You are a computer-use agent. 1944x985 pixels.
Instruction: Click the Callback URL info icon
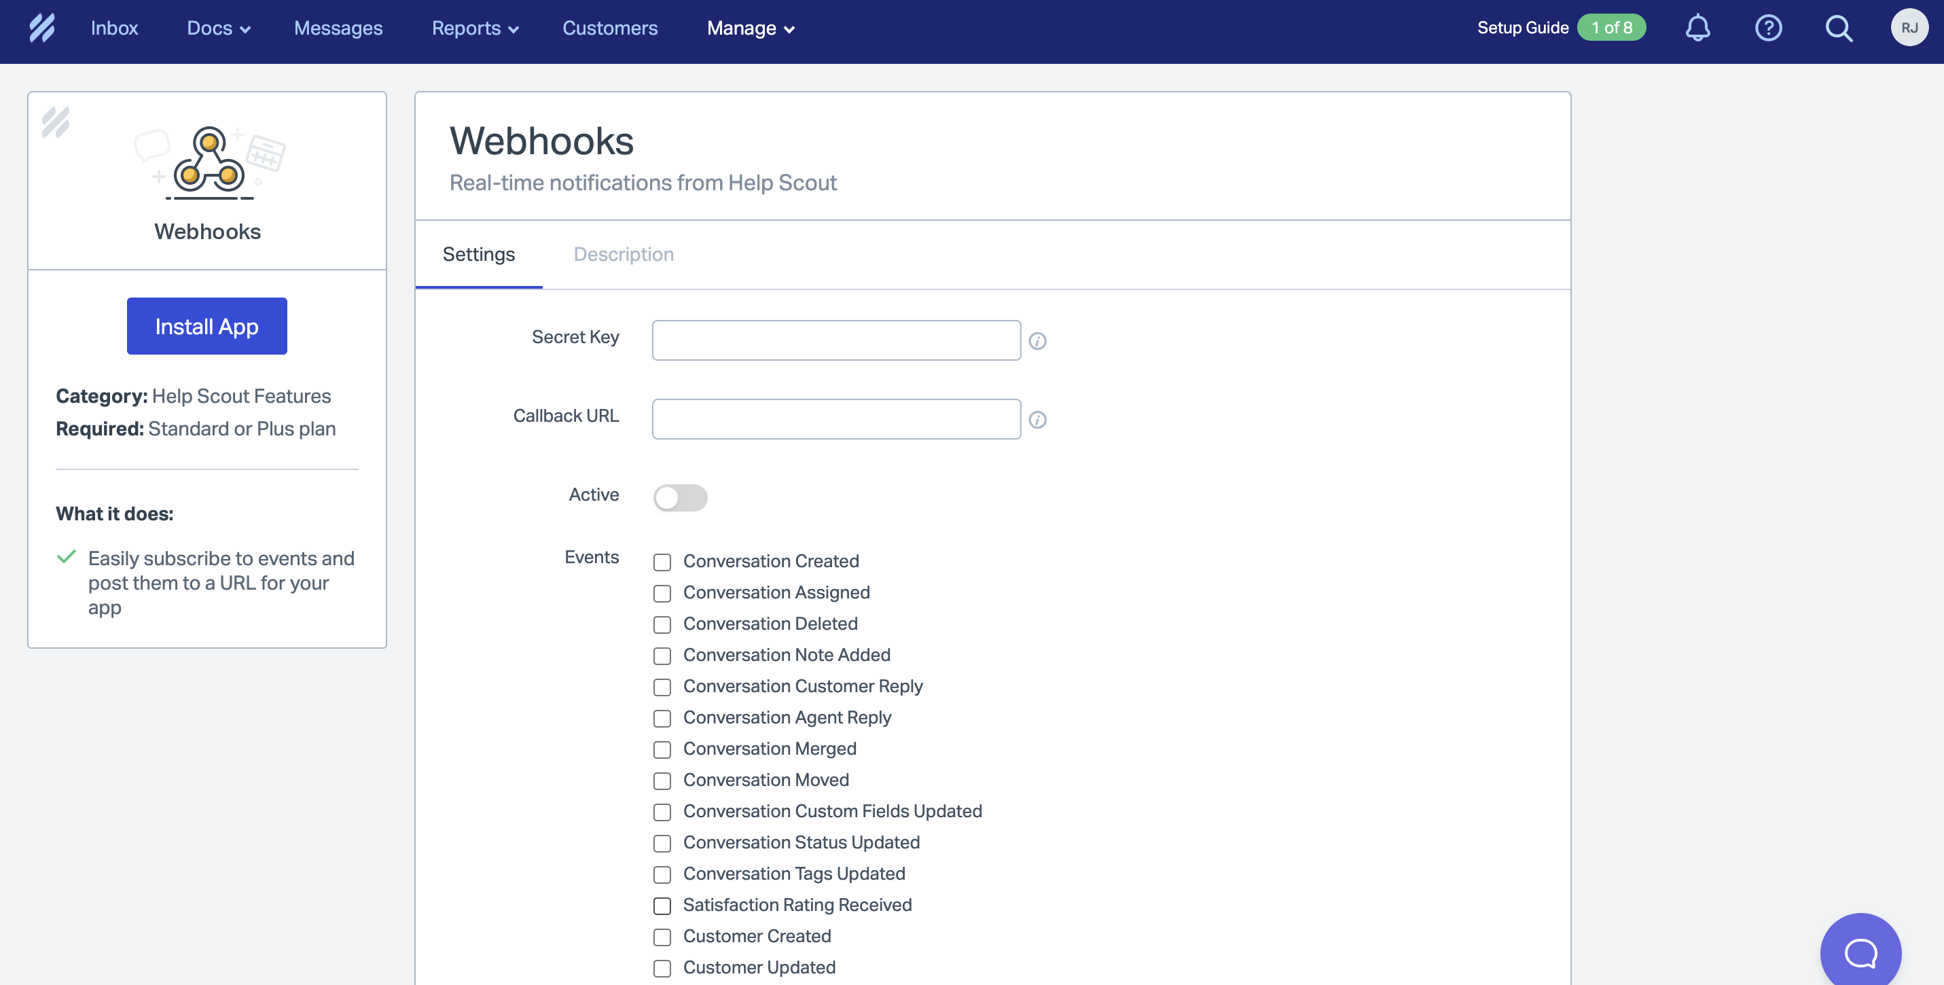pos(1038,419)
